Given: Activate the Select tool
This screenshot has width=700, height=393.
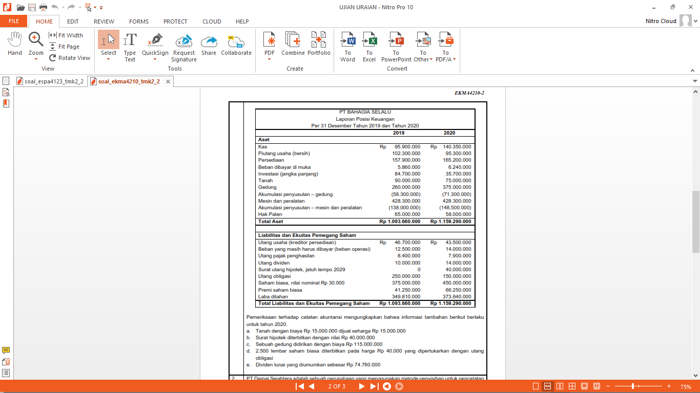Looking at the screenshot, I should point(109,44).
